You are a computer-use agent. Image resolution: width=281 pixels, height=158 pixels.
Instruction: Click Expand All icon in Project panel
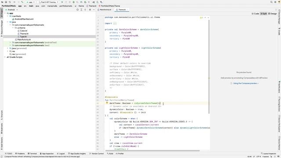click(x=81, y=10)
